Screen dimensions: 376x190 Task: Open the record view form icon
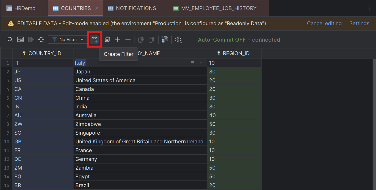(x=20, y=39)
